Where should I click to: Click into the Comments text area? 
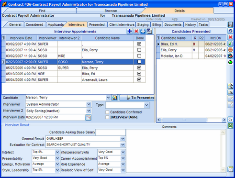[x=173, y=151]
